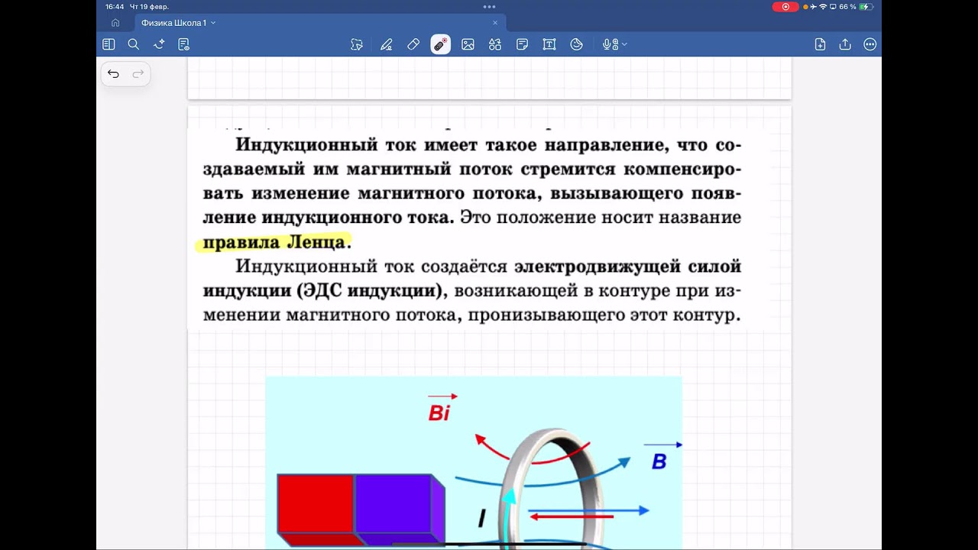Screen dimensions: 978x550
Task: Select the Lasso tool
Action: (357, 44)
